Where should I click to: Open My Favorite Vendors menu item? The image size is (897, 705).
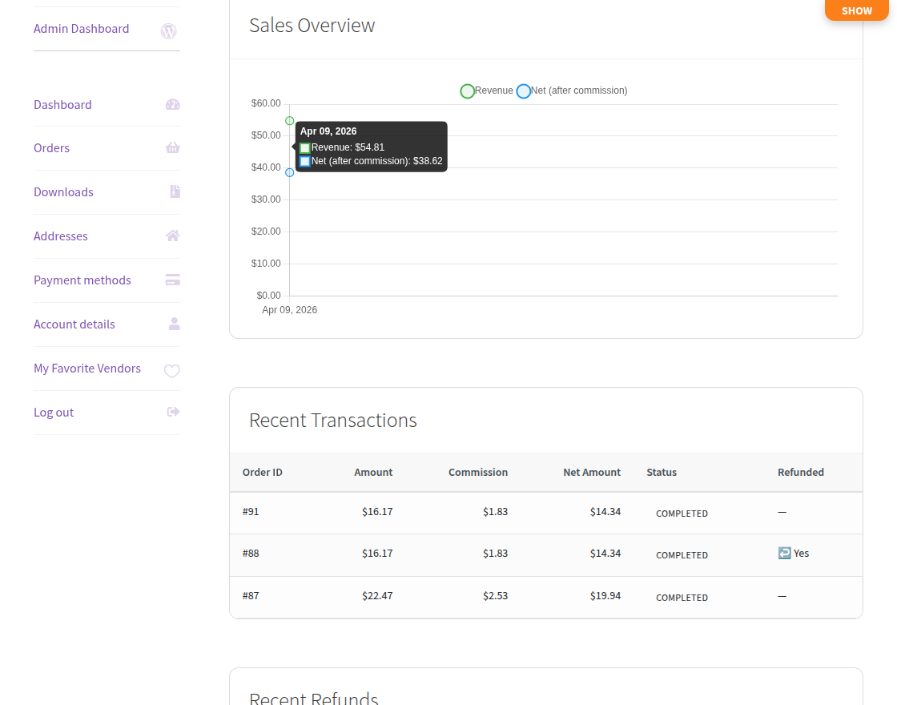pyautogui.click(x=87, y=369)
